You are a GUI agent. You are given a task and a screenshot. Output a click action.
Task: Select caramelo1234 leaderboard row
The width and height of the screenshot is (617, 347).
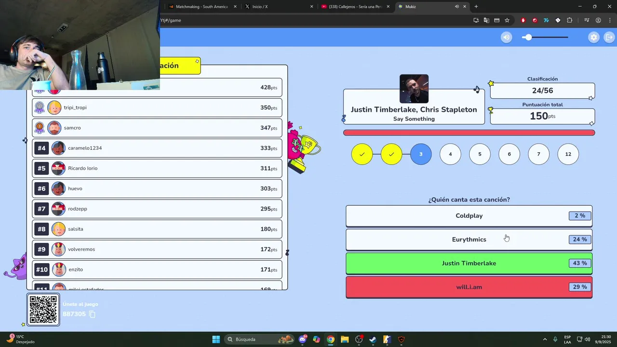(x=157, y=148)
